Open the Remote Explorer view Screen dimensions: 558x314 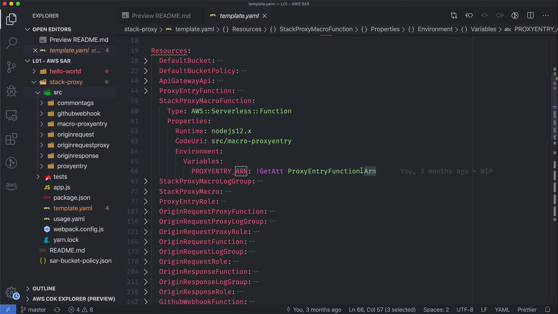coord(11,115)
